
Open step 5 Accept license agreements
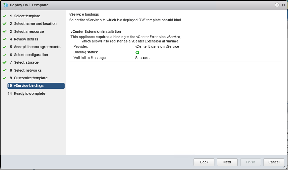35,47
